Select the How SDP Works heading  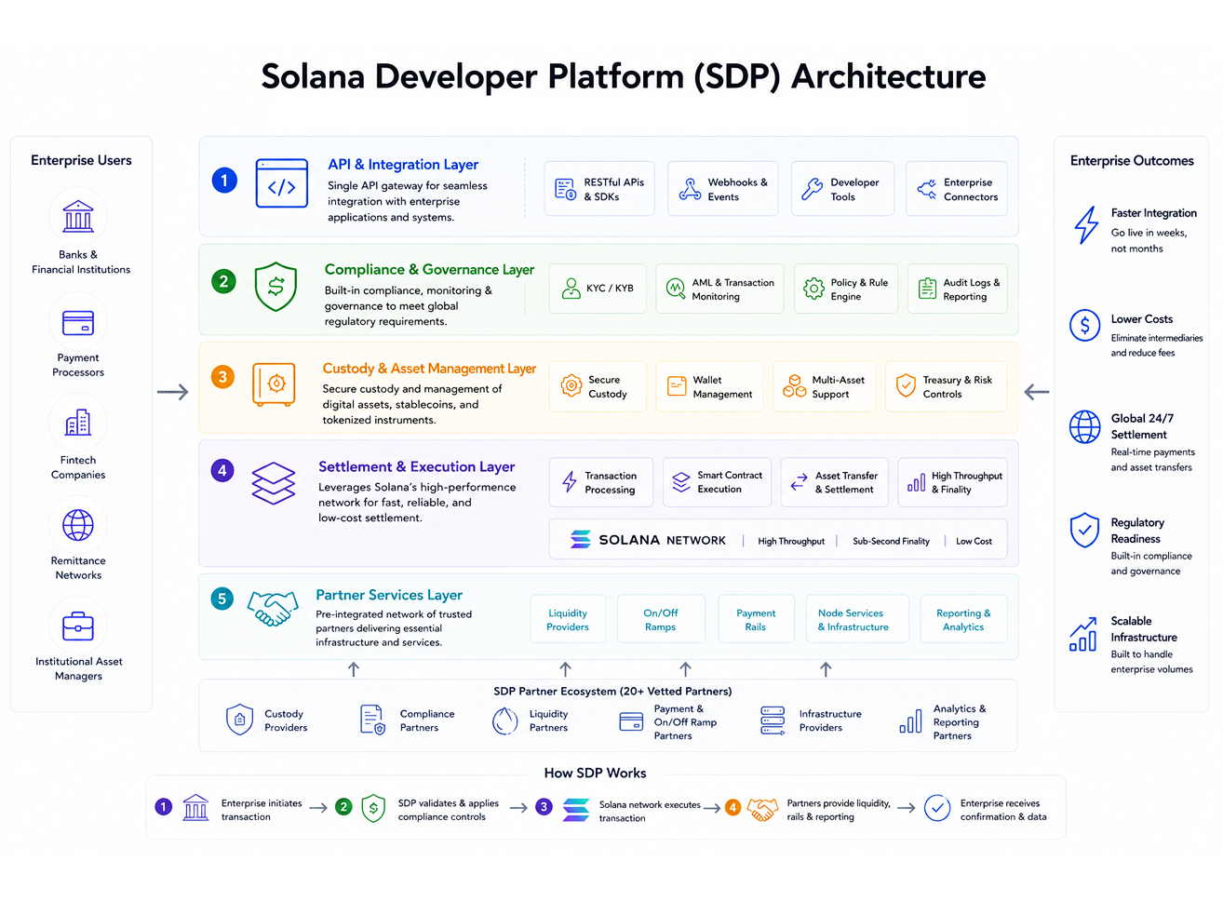pos(595,773)
